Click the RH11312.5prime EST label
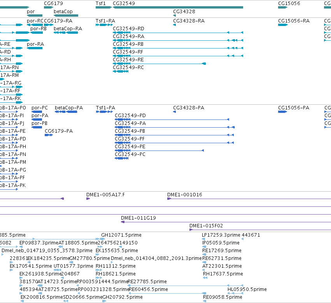Image resolution: width=331 pixels, height=303 pixels. click(116, 267)
